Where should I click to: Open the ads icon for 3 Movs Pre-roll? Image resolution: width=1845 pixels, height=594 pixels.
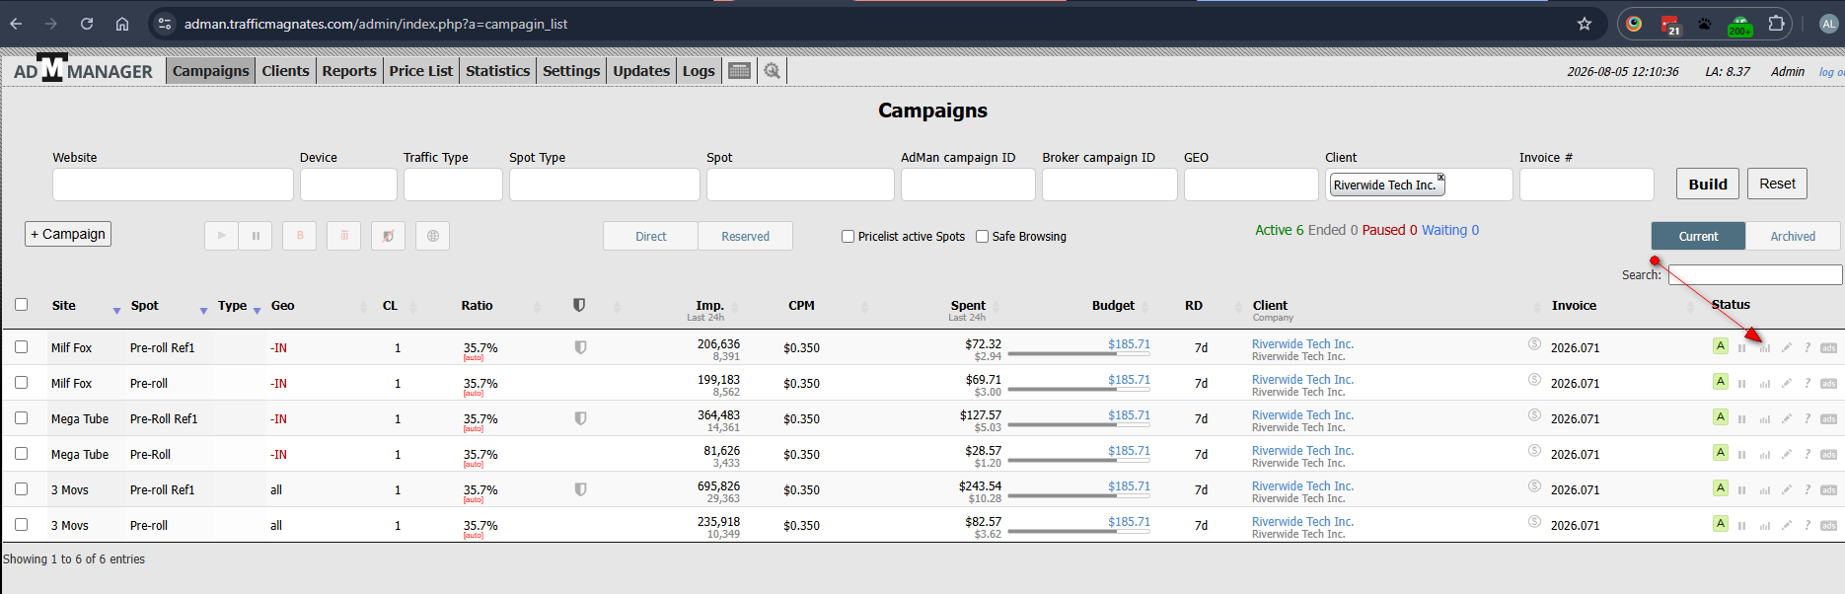1828,526
